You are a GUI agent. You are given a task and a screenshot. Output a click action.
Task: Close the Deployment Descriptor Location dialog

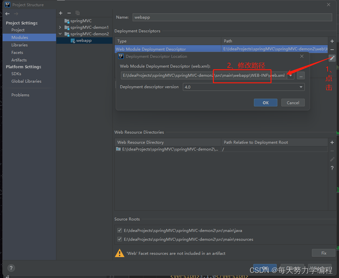302,56
